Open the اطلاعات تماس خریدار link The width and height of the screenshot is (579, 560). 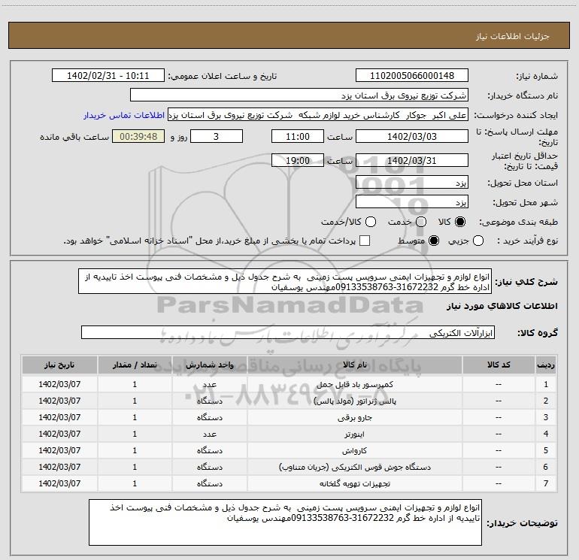pos(124,115)
